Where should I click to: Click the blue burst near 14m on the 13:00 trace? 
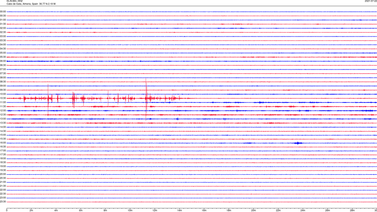[x=178, y=119]
